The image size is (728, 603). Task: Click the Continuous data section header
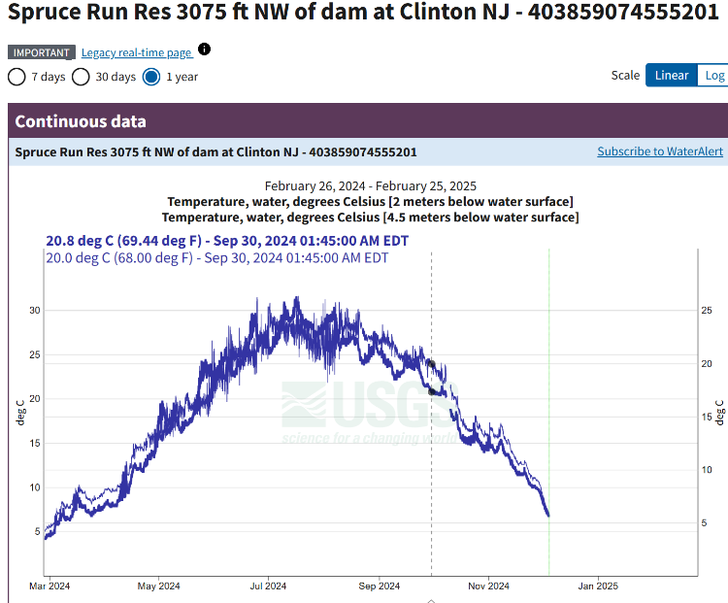click(x=368, y=120)
